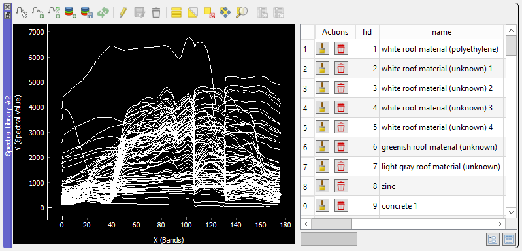The height and width of the screenshot is (251, 522).
Task: Click pan map to selected rows icon
Action: coord(225,12)
